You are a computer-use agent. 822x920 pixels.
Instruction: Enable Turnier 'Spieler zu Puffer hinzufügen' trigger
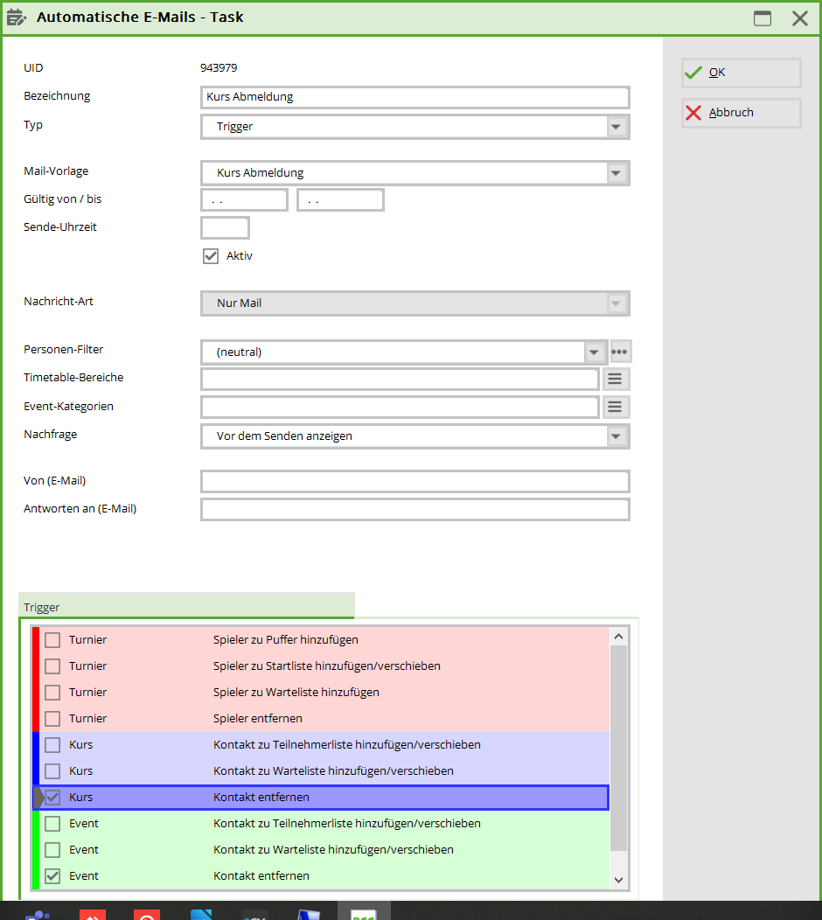tap(53, 639)
